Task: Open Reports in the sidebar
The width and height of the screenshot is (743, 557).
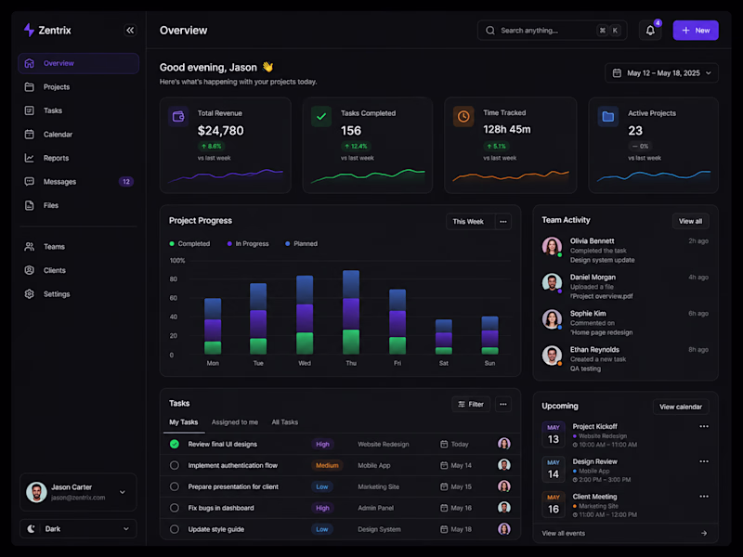Action: [79, 158]
